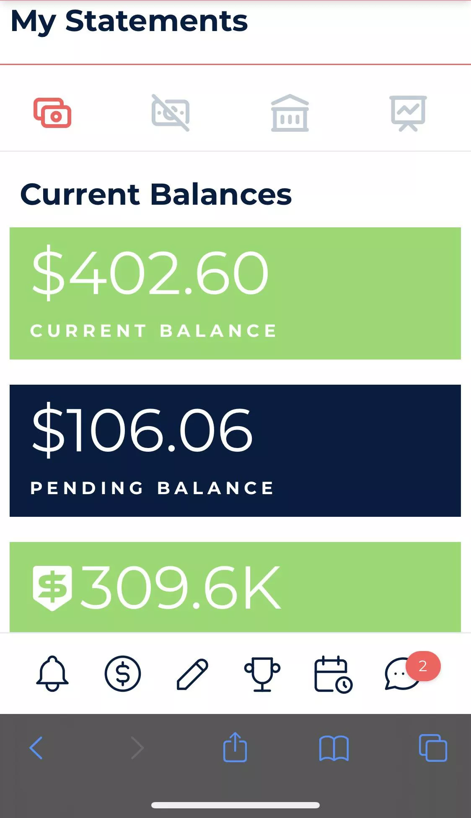The width and height of the screenshot is (471, 818).
Task: Go back with browser back arrow
Action: (36, 748)
